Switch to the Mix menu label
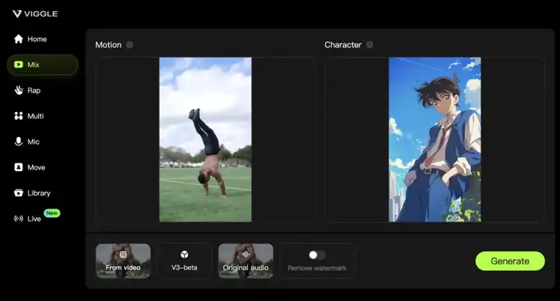560x301 pixels. [33, 65]
